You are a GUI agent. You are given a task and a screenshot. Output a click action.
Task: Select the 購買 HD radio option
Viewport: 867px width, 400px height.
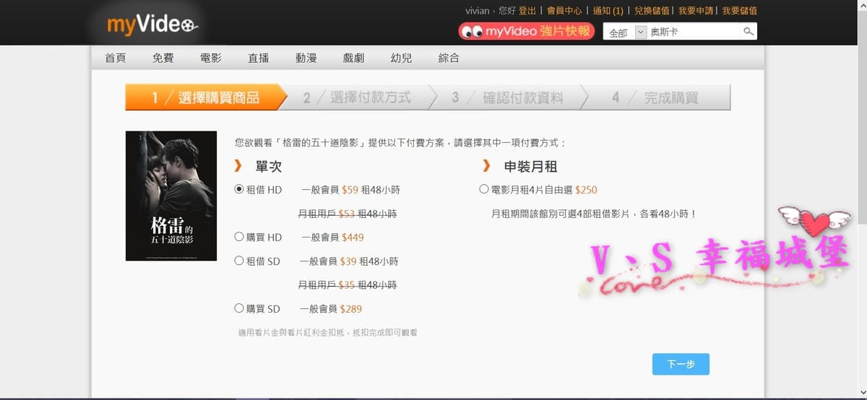point(239,237)
